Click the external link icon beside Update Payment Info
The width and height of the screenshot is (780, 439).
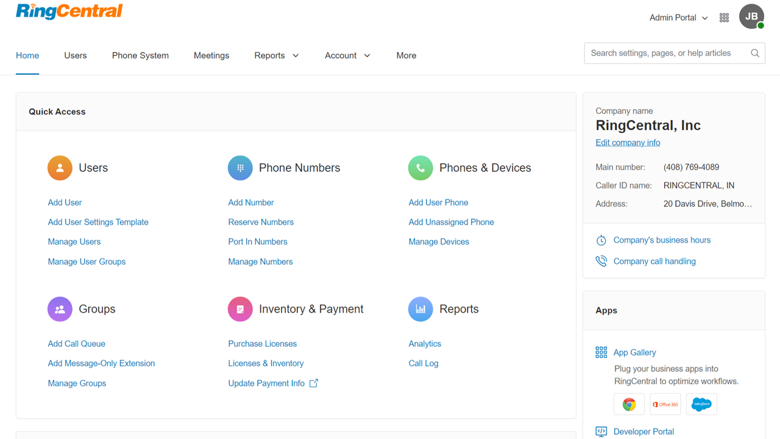click(x=314, y=383)
